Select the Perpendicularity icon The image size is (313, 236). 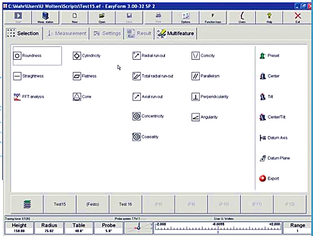tap(196, 97)
